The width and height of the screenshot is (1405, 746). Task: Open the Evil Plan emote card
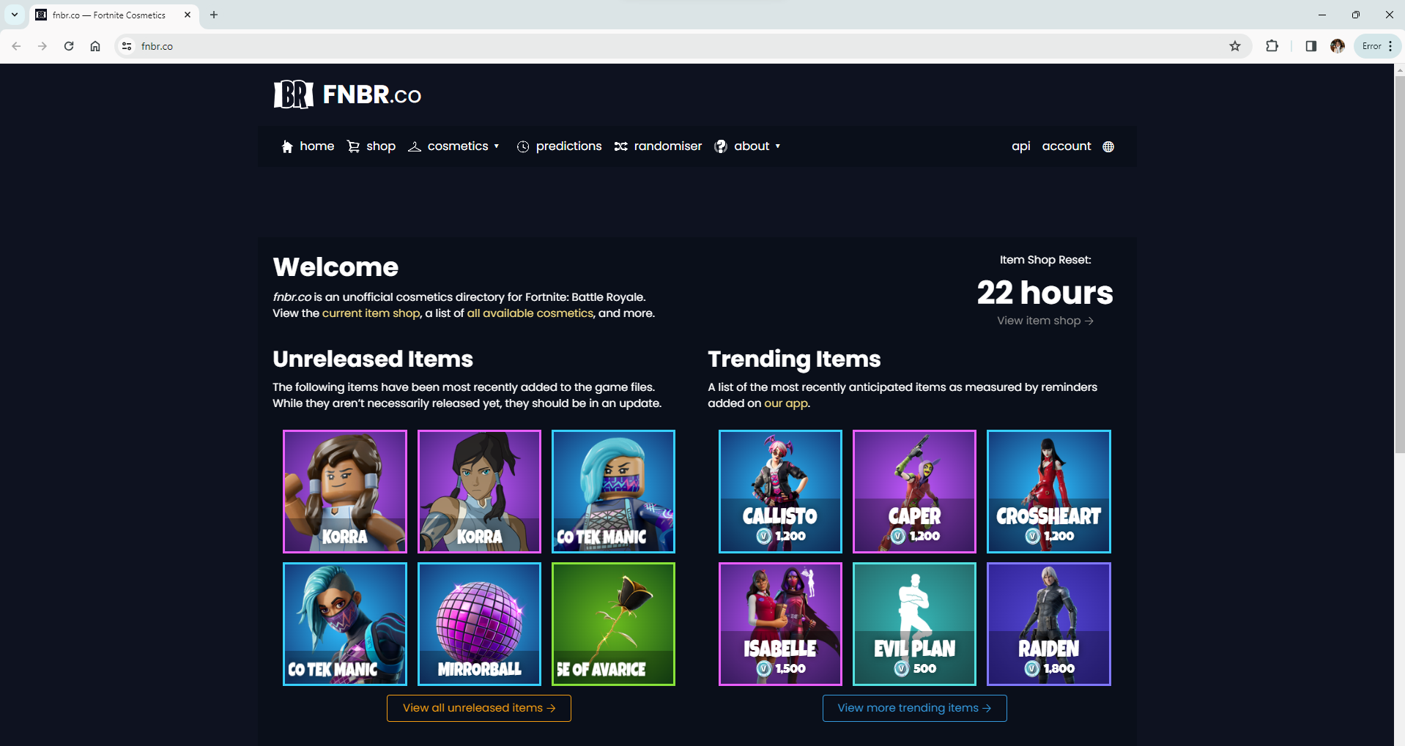pos(914,624)
